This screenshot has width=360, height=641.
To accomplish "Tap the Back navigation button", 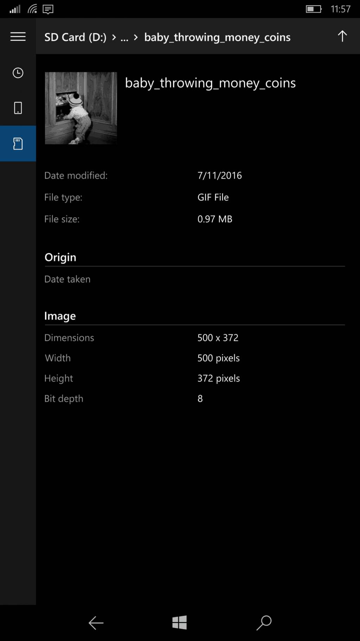I will (x=96, y=623).
